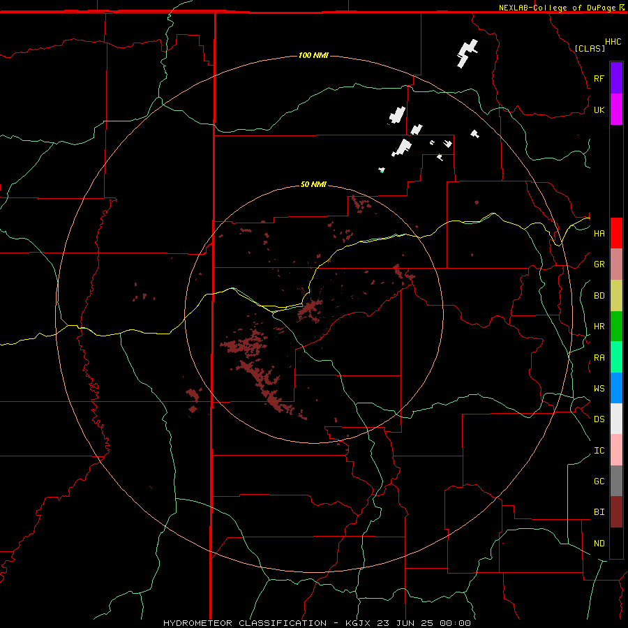Image resolution: width=628 pixels, height=628 pixels.
Task: Click the HR green legend swatch
Action: pyautogui.click(x=616, y=326)
